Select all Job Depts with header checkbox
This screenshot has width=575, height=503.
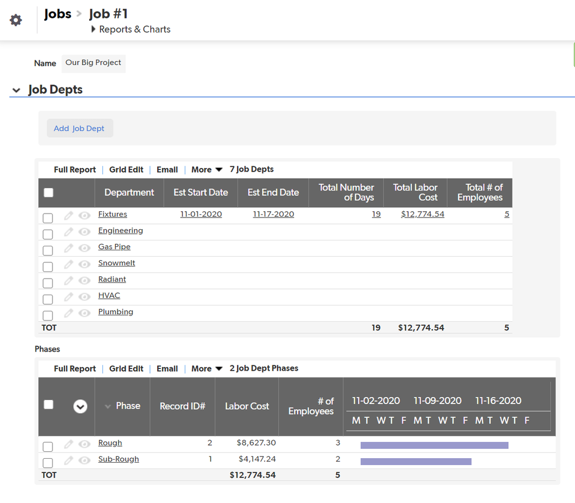tap(48, 192)
